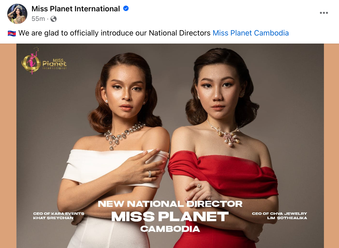339x248 pixels.
Task: Open the Miss Planet Cambodia link
Action: click(x=251, y=33)
